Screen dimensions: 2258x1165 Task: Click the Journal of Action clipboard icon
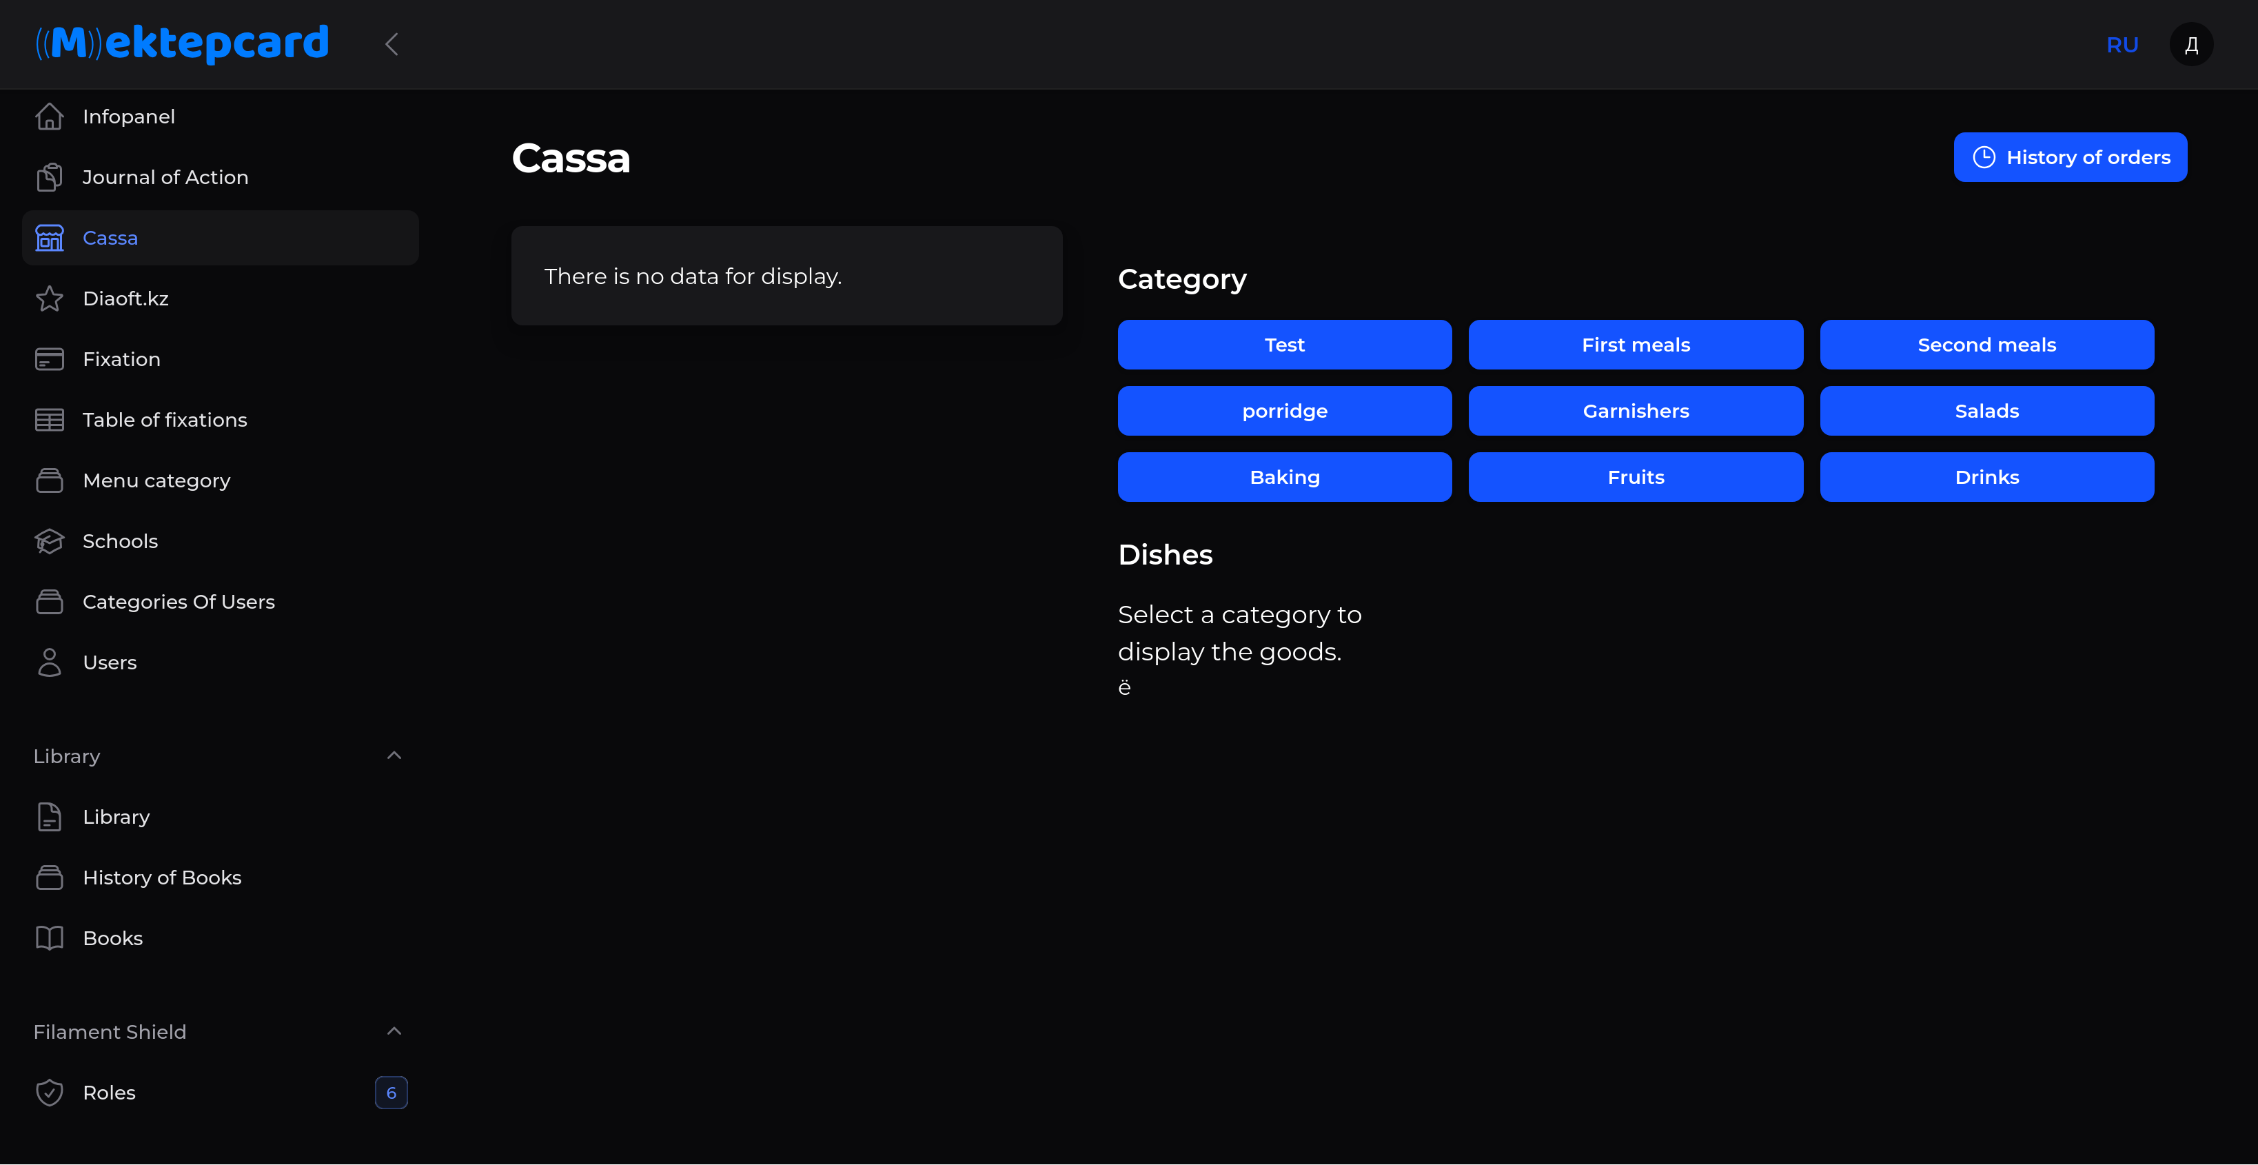tap(49, 177)
